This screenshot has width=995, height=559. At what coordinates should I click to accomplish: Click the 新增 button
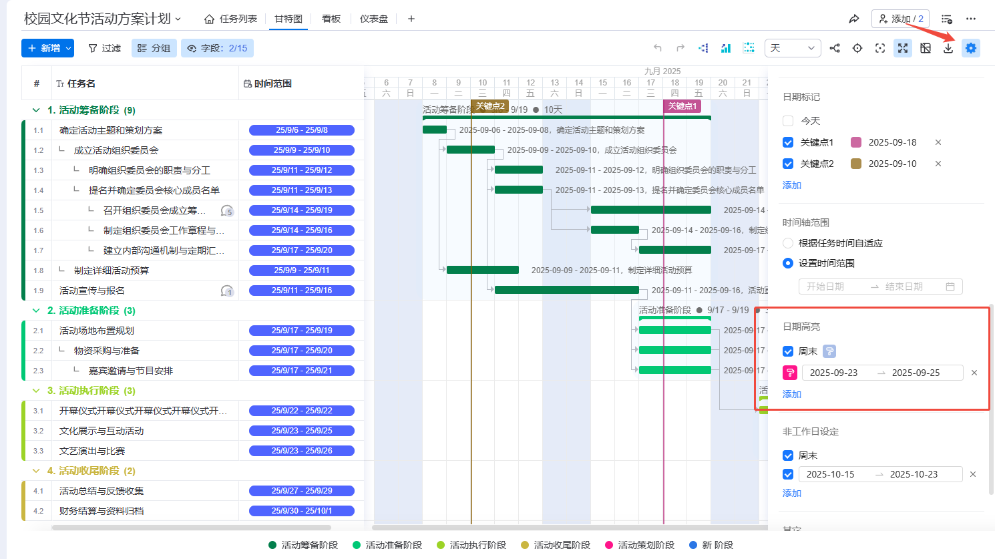point(44,48)
